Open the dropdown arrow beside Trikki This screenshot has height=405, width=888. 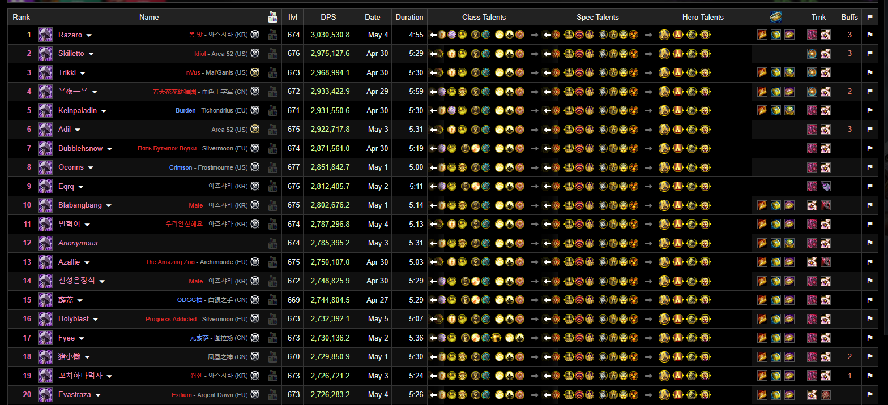pos(83,73)
